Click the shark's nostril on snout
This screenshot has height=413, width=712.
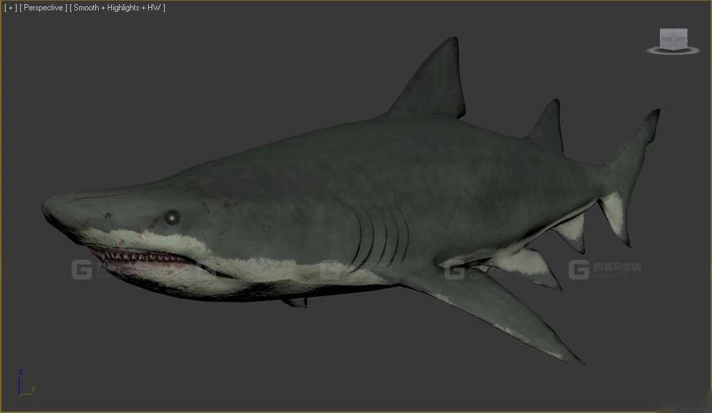point(107,217)
